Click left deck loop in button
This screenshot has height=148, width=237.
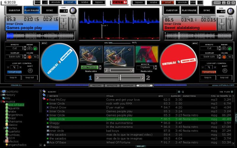coord(13,78)
